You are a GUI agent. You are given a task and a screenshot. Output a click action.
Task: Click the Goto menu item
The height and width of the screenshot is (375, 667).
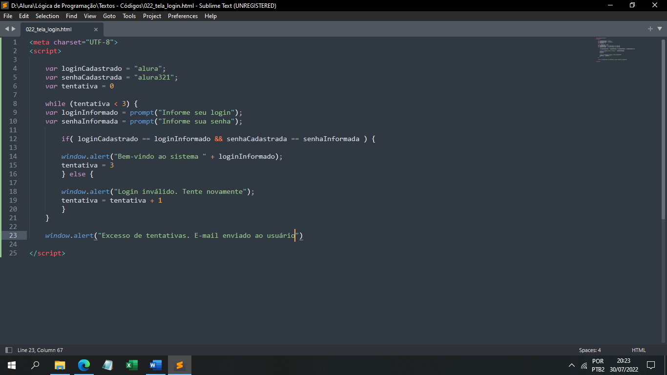[x=109, y=16]
